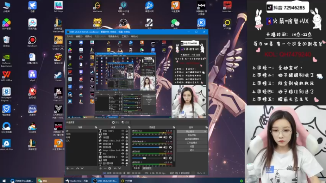The image size is (326, 183).
Task: Expand dropdown arrow beside 停止推流 button
Action: tap(205, 131)
